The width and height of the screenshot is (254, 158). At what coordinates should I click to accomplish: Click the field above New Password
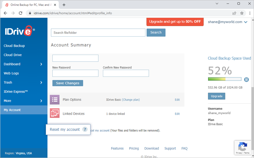tap(75, 58)
